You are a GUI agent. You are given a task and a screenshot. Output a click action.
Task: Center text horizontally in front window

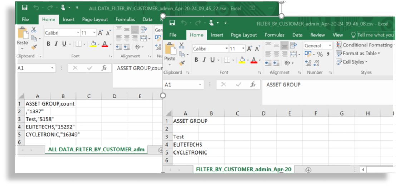tap(276, 54)
